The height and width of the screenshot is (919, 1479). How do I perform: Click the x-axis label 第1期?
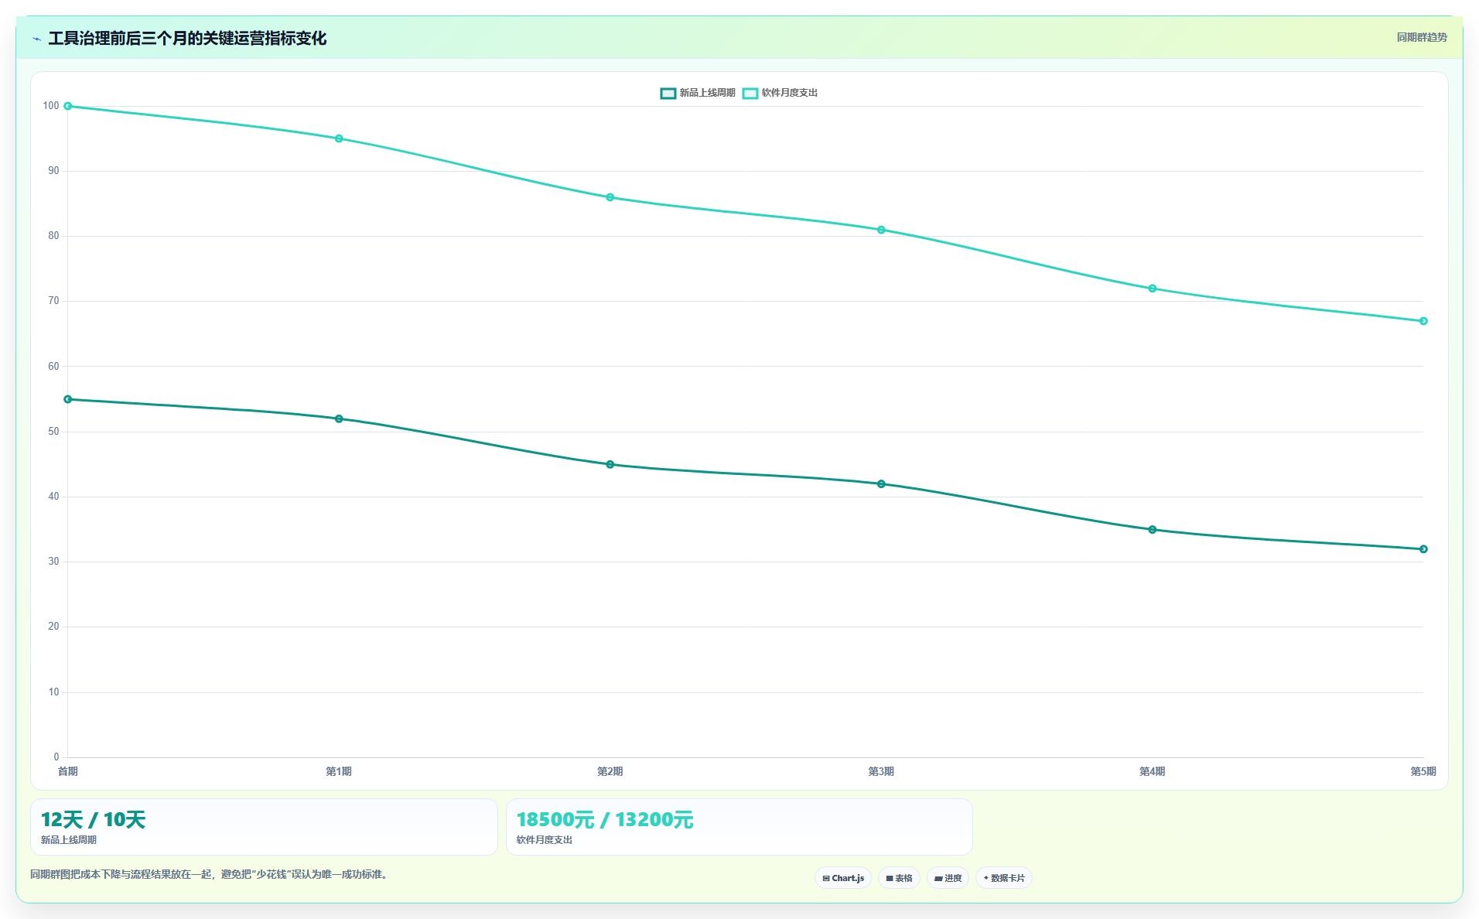tap(339, 771)
